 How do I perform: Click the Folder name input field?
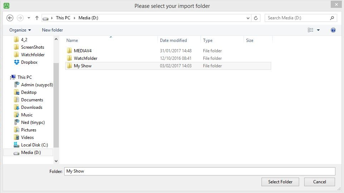point(199,171)
